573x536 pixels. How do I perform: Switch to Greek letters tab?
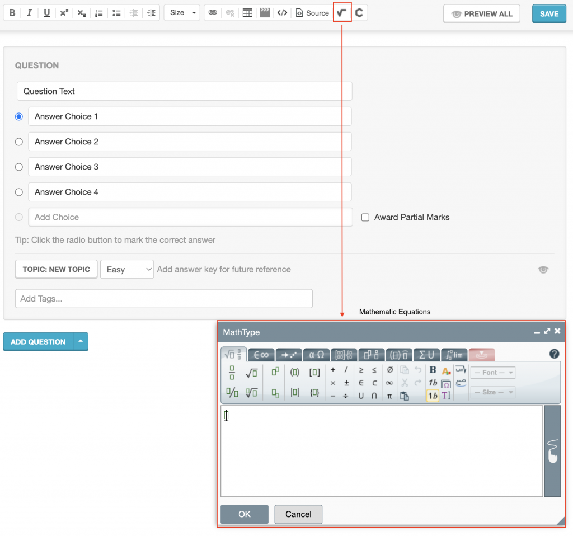pos(317,354)
